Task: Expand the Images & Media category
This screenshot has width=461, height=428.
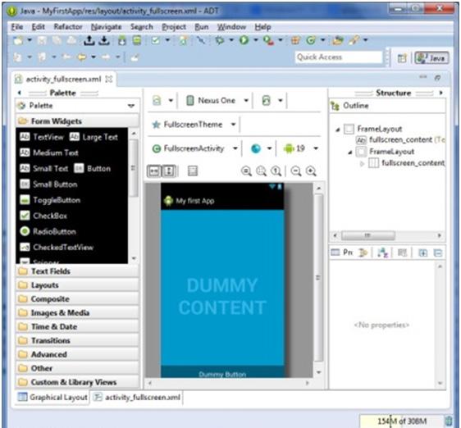Action: [77, 312]
